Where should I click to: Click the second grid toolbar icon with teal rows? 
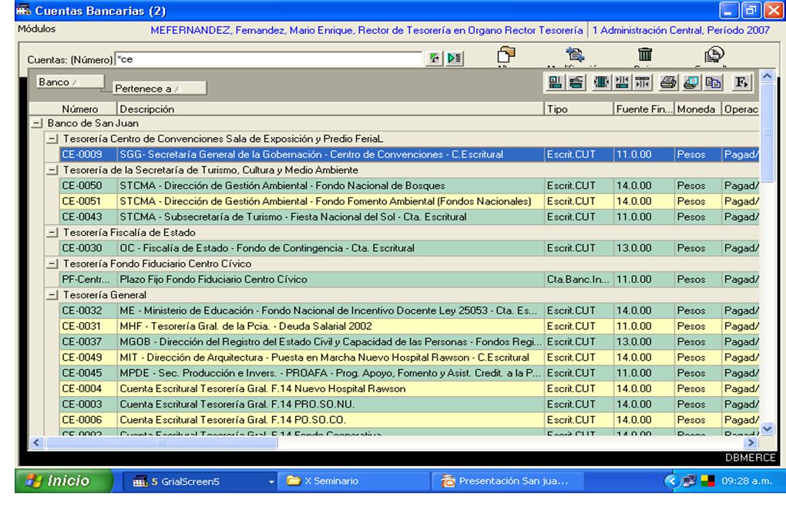576,82
